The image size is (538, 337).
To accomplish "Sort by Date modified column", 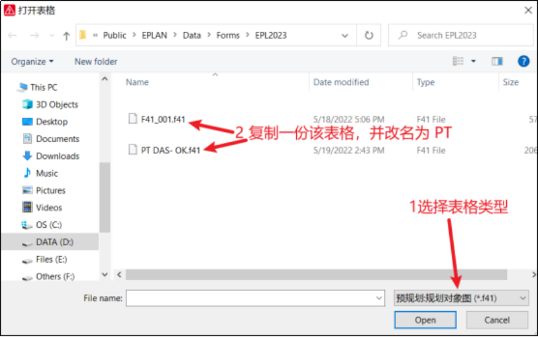I will (x=341, y=82).
